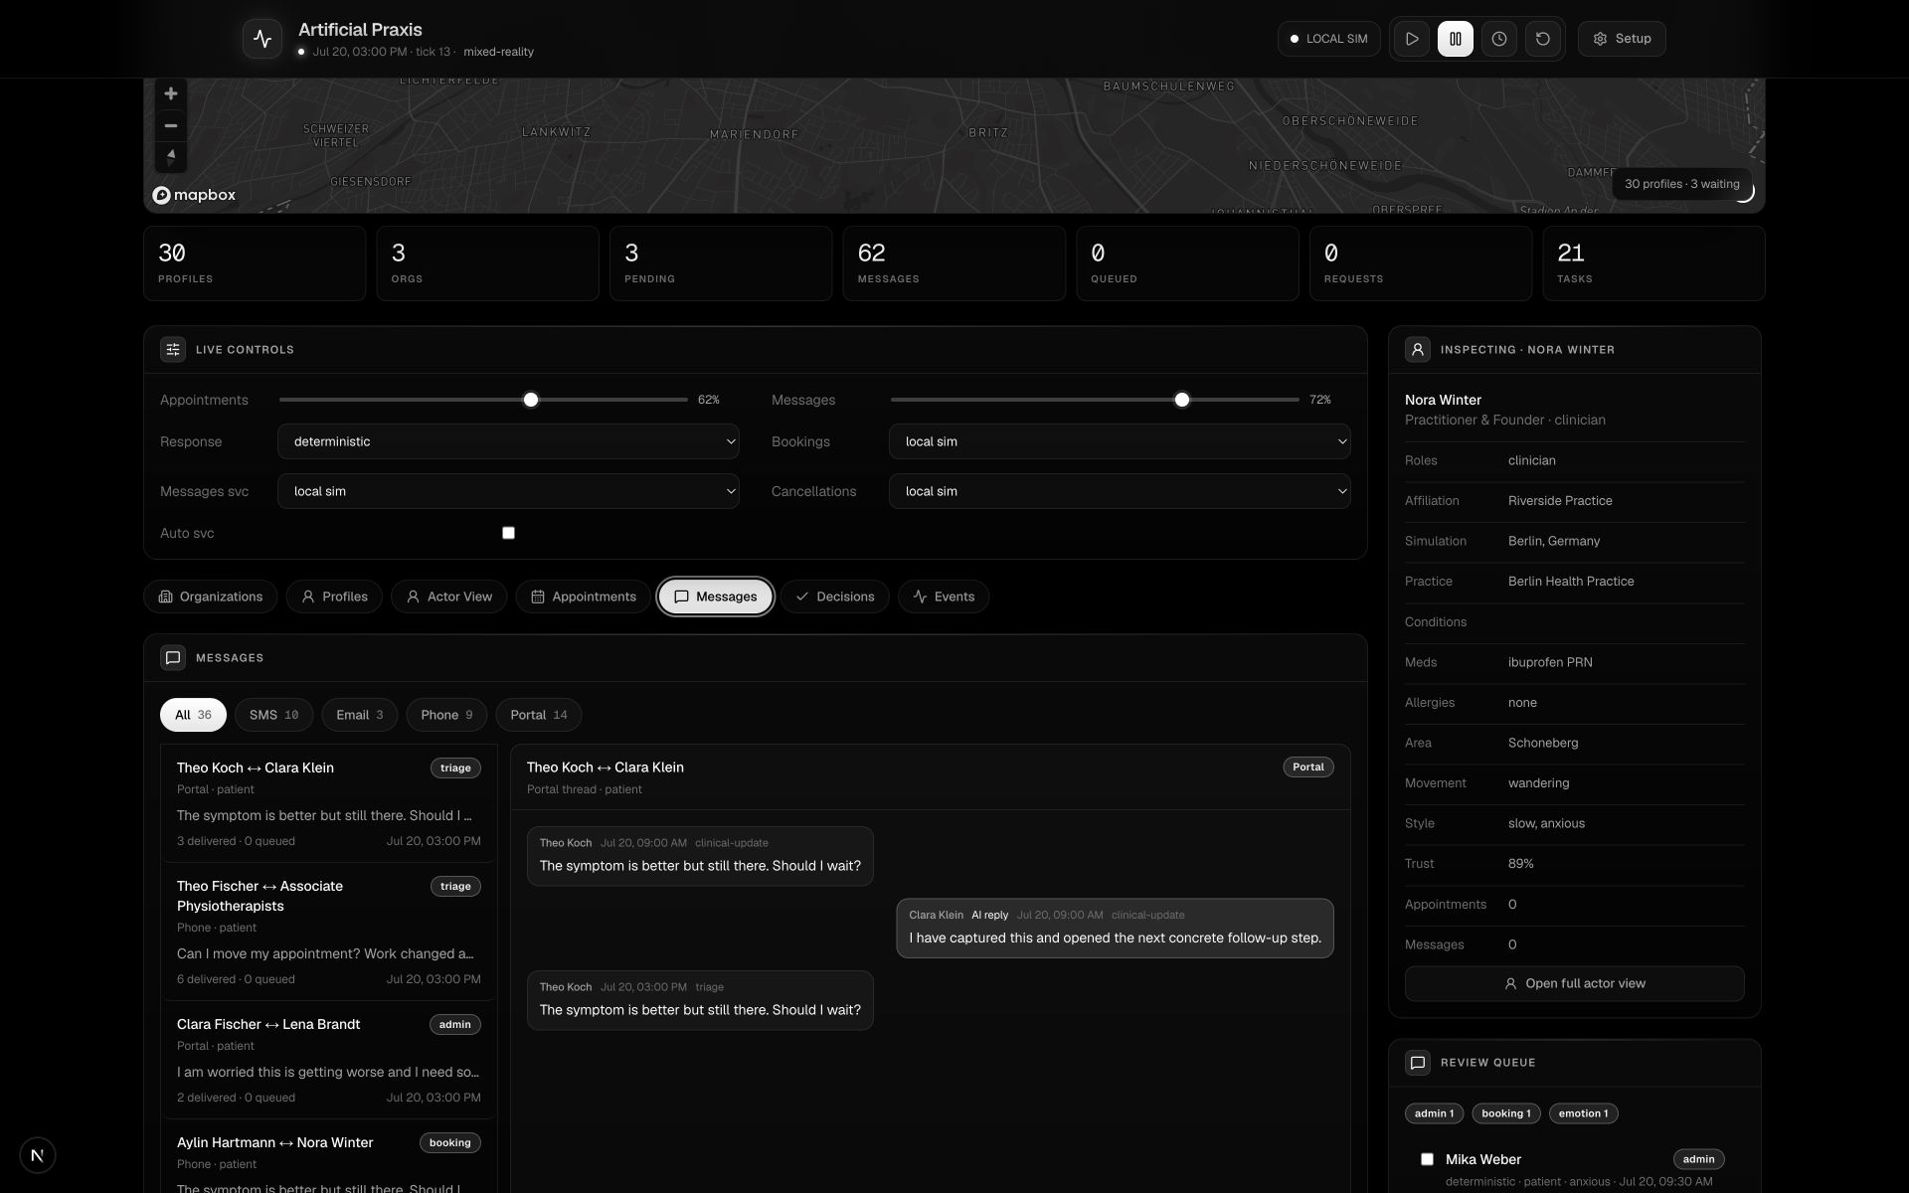Click Clara Klein's AI reply message bubble
Screen dimensions: 1909x1193
click(x=1115, y=929)
